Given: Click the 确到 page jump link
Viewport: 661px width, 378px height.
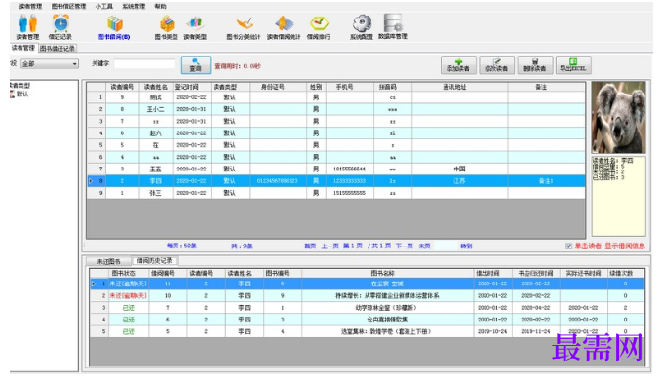Looking at the screenshot, I should click(x=466, y=246).
